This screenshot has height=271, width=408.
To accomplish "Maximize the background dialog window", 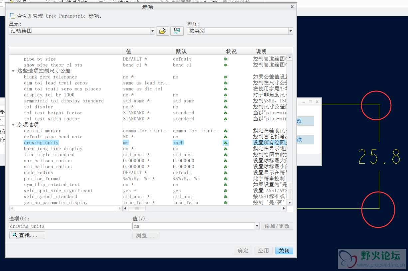I will tap(310, 102).
